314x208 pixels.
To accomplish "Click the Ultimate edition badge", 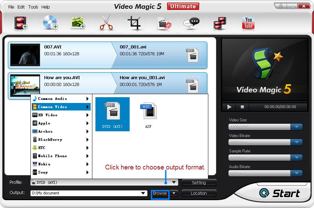I will tap(183, 6).
